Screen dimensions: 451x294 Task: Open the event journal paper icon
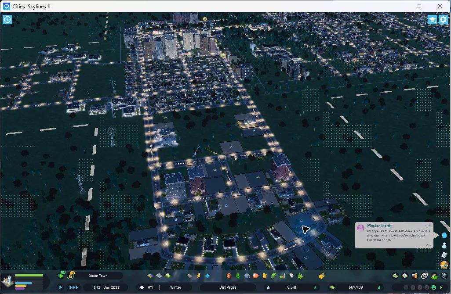pyautogui.click(x=444, y=255)
